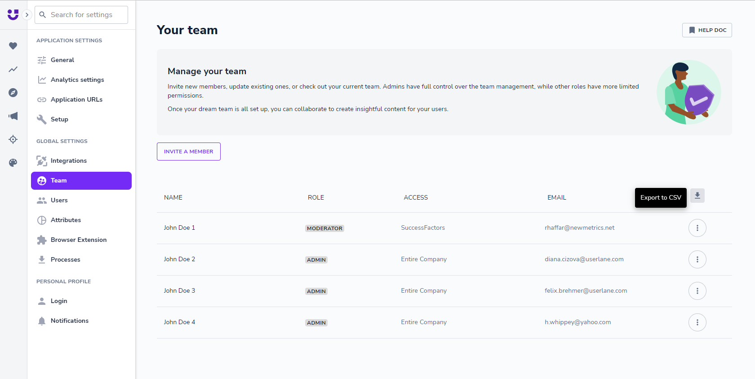Select Analytics settings in the sidebar
This screenshot has height=379, width=755.
tap(77, 80)
